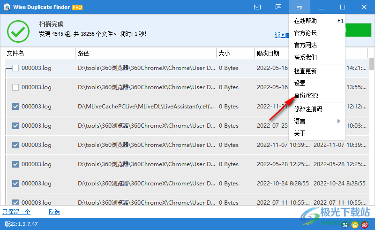Click the green button behind the menu

click(358, 30)
